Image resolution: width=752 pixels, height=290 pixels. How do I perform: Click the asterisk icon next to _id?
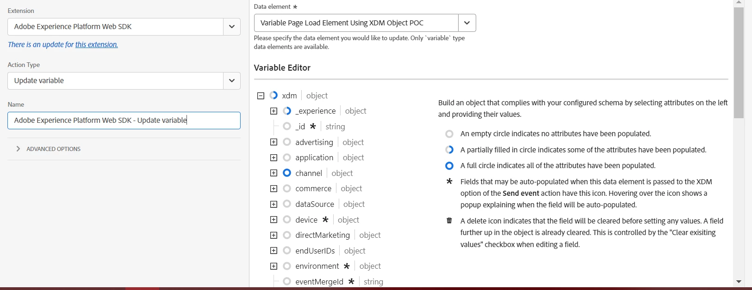(x=313, y=126)
